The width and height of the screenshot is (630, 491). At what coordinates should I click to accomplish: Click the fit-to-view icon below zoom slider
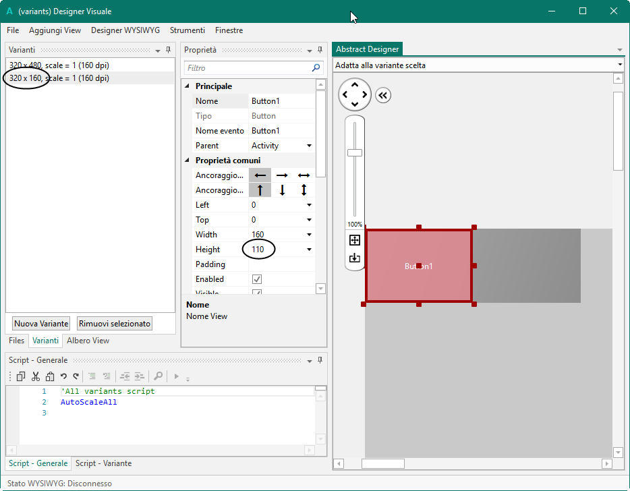[x=355, y=240]
